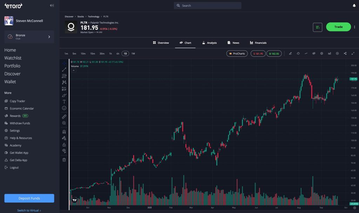Screen dimensions: 359x213
Task: Select the pattern drawing tool
Action: [64, 82]
